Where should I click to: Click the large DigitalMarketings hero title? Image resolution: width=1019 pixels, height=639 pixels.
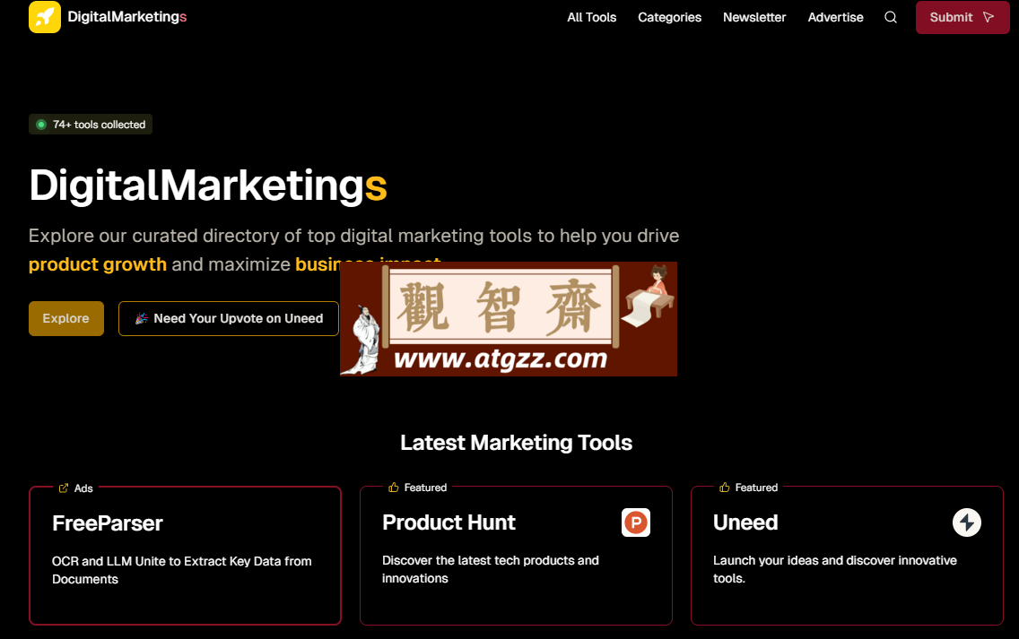tap(208, 186)
